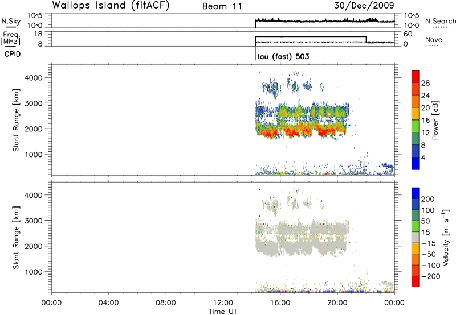The image size is (456, 315).
Task: Click the "-200" tick on Velocity color bar
Action: click(431, 276)
